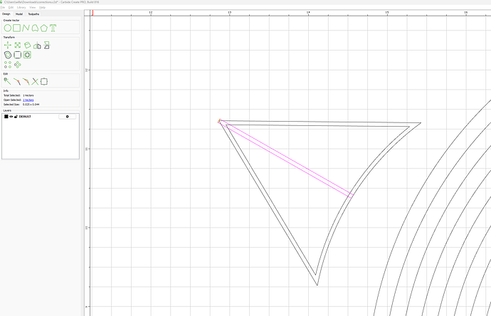This screenshot has height=316, width=491.
Task: Switch to the Model tab
Action: tap(19, 14)
